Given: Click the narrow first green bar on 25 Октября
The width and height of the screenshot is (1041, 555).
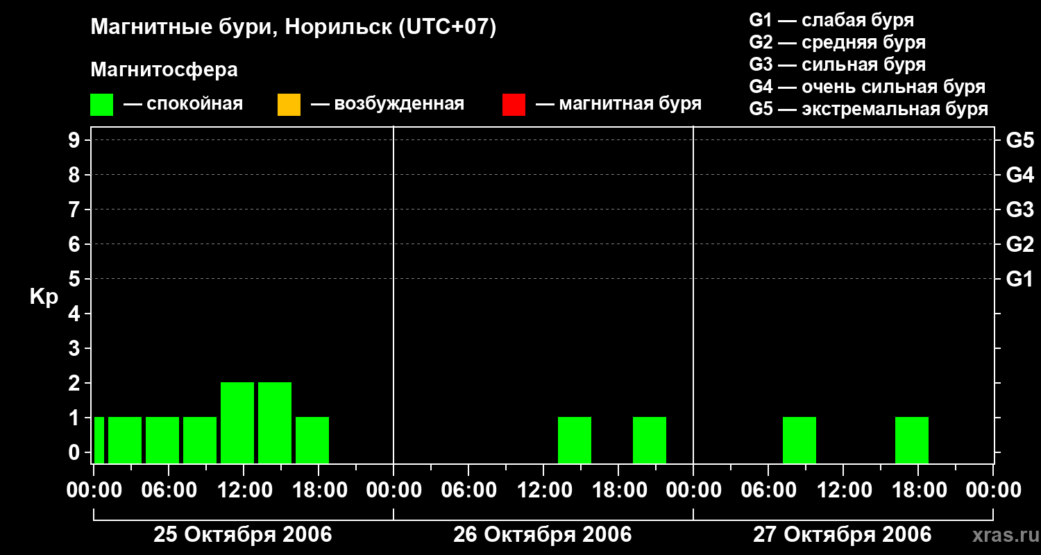Looking at the screenshot, I should pos(99,440).
